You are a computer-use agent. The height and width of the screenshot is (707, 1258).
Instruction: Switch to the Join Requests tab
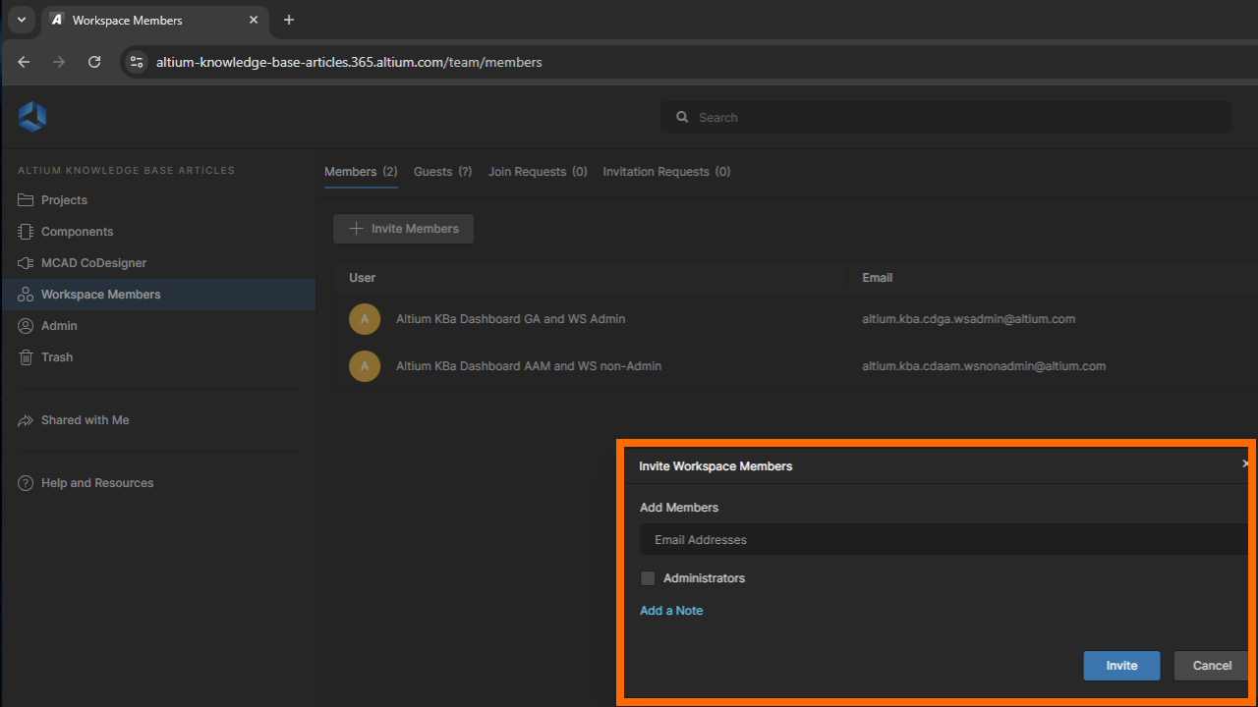tap(538, 172)
